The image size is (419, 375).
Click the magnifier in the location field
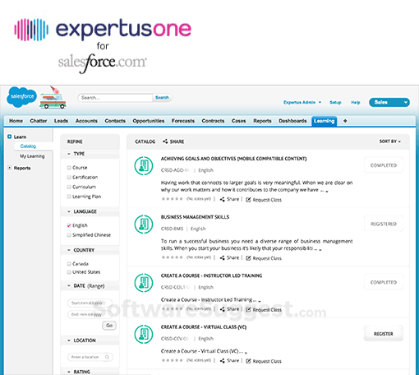[107, 357]
